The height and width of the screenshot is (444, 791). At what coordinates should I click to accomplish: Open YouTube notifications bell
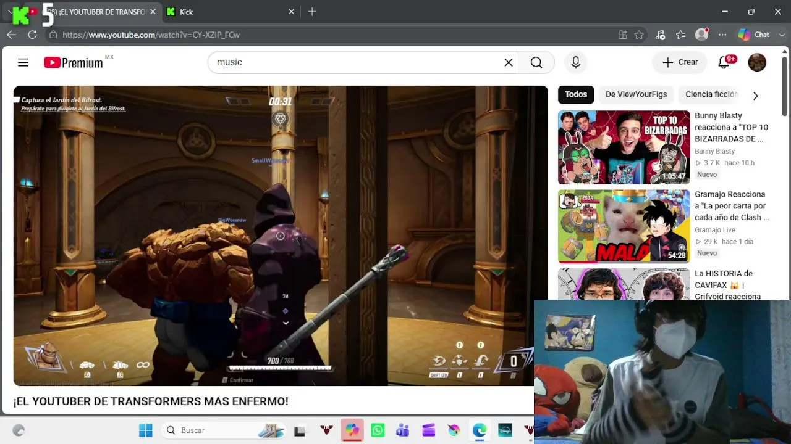tap(724, 62)
